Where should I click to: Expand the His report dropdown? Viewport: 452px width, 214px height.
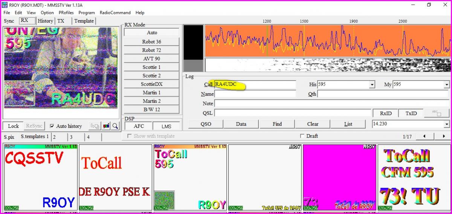point(372,85)
